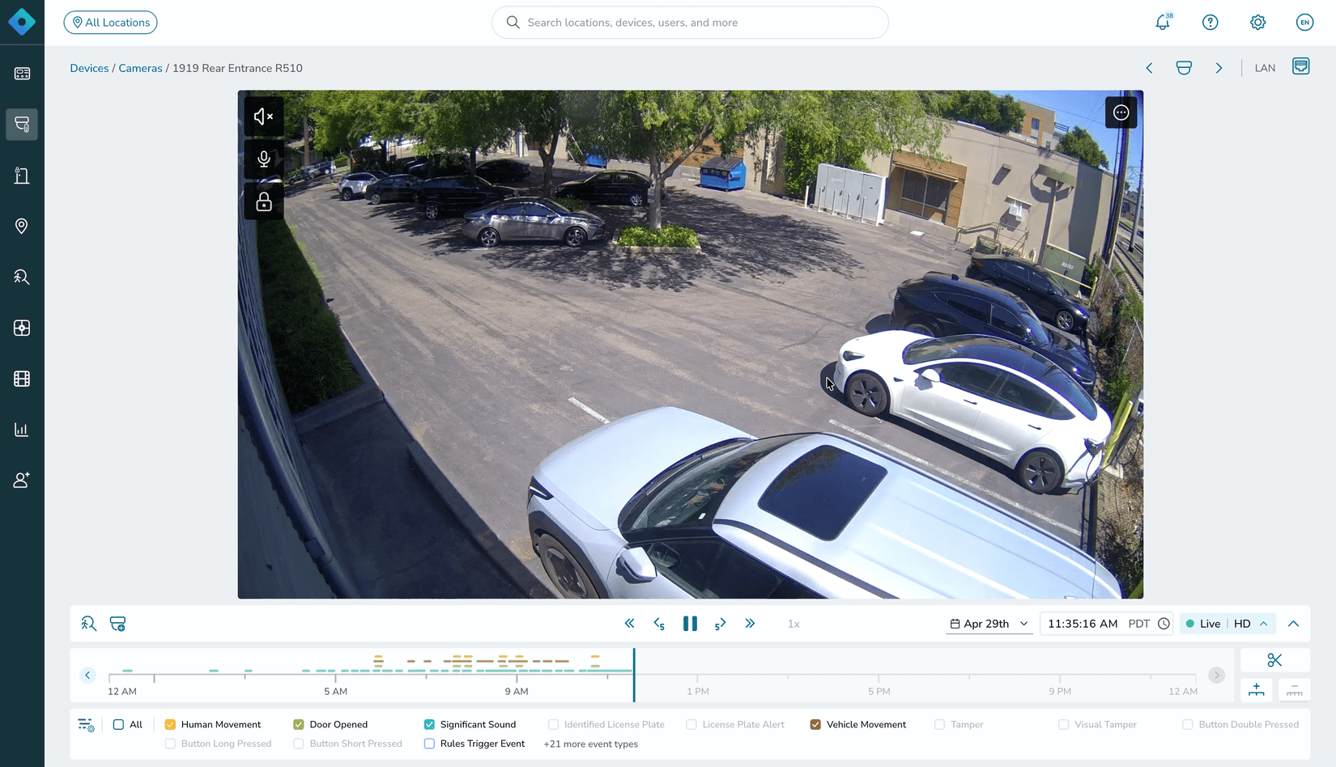Open the access control door sidebar icon
The height and width of the screenshot is (767, 1336).
click(22, 176)
